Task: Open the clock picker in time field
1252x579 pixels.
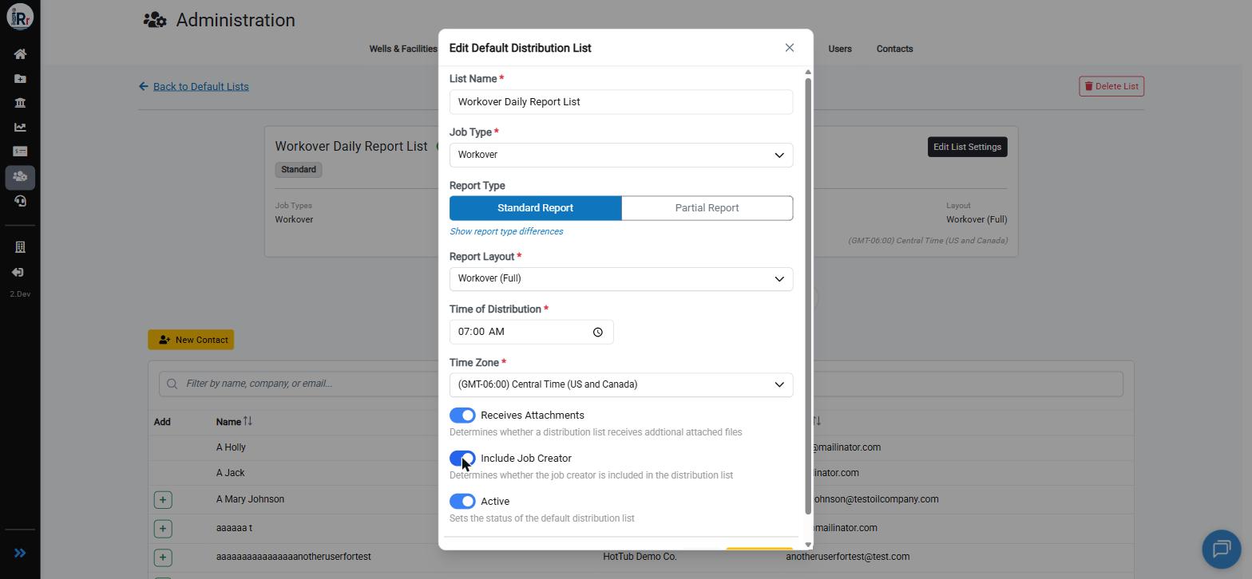Action: coord(597,332)
